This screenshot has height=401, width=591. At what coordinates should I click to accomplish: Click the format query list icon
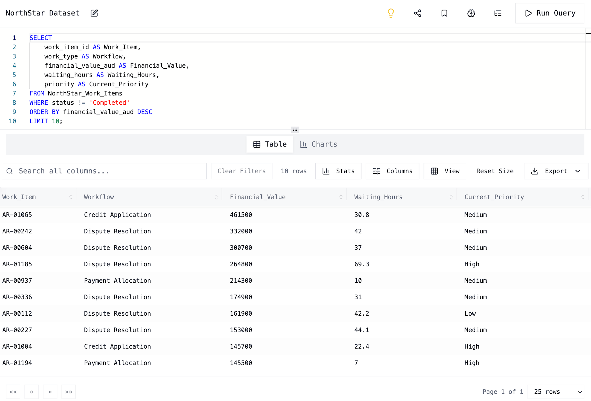(498, 13)
